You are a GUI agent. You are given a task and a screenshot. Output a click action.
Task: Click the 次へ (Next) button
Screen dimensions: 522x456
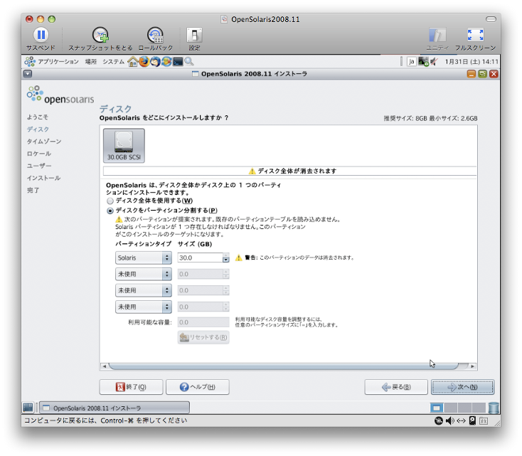pyautogui.click(x=462, y=387)
